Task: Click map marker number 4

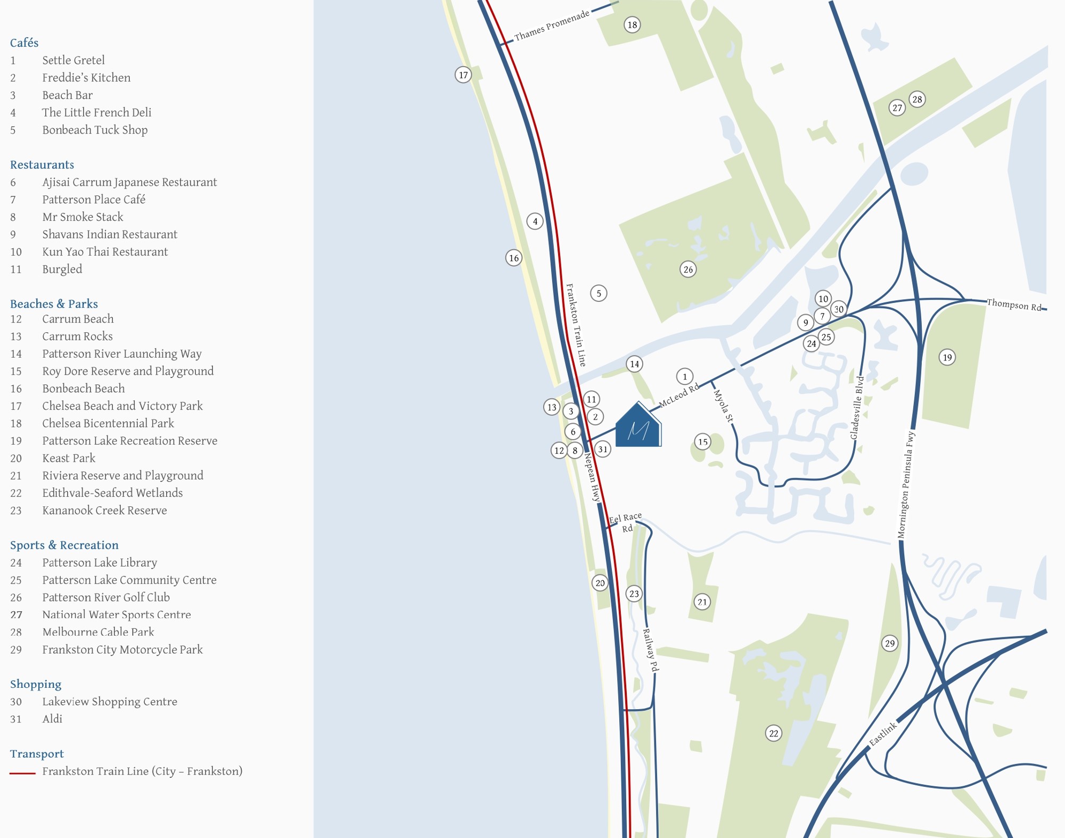Action: [x=535, y=221]
